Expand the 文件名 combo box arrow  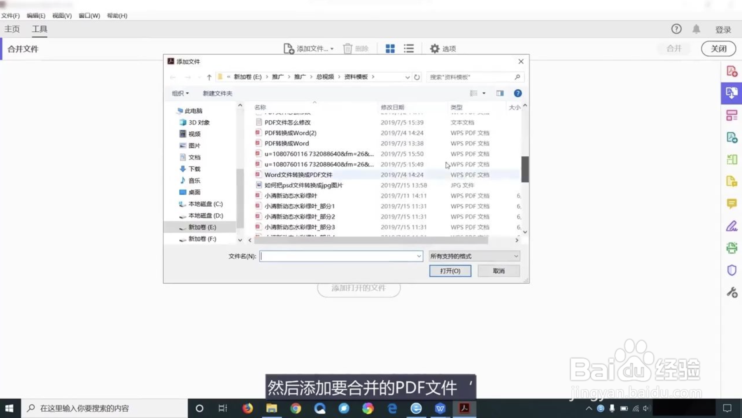point(419,256)
